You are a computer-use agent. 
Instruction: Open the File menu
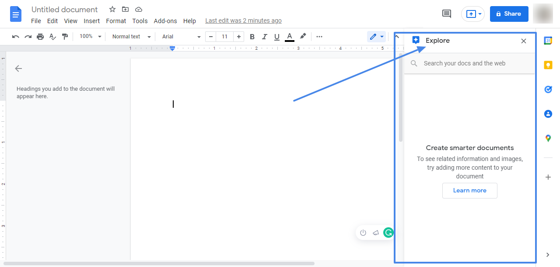tap(36, 21)
